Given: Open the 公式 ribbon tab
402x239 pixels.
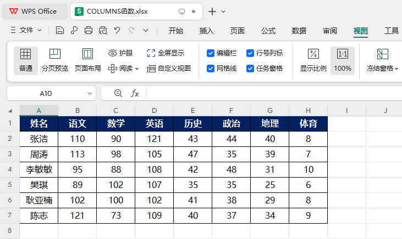Looking at the screenshot, I should (x=268, y=31).
